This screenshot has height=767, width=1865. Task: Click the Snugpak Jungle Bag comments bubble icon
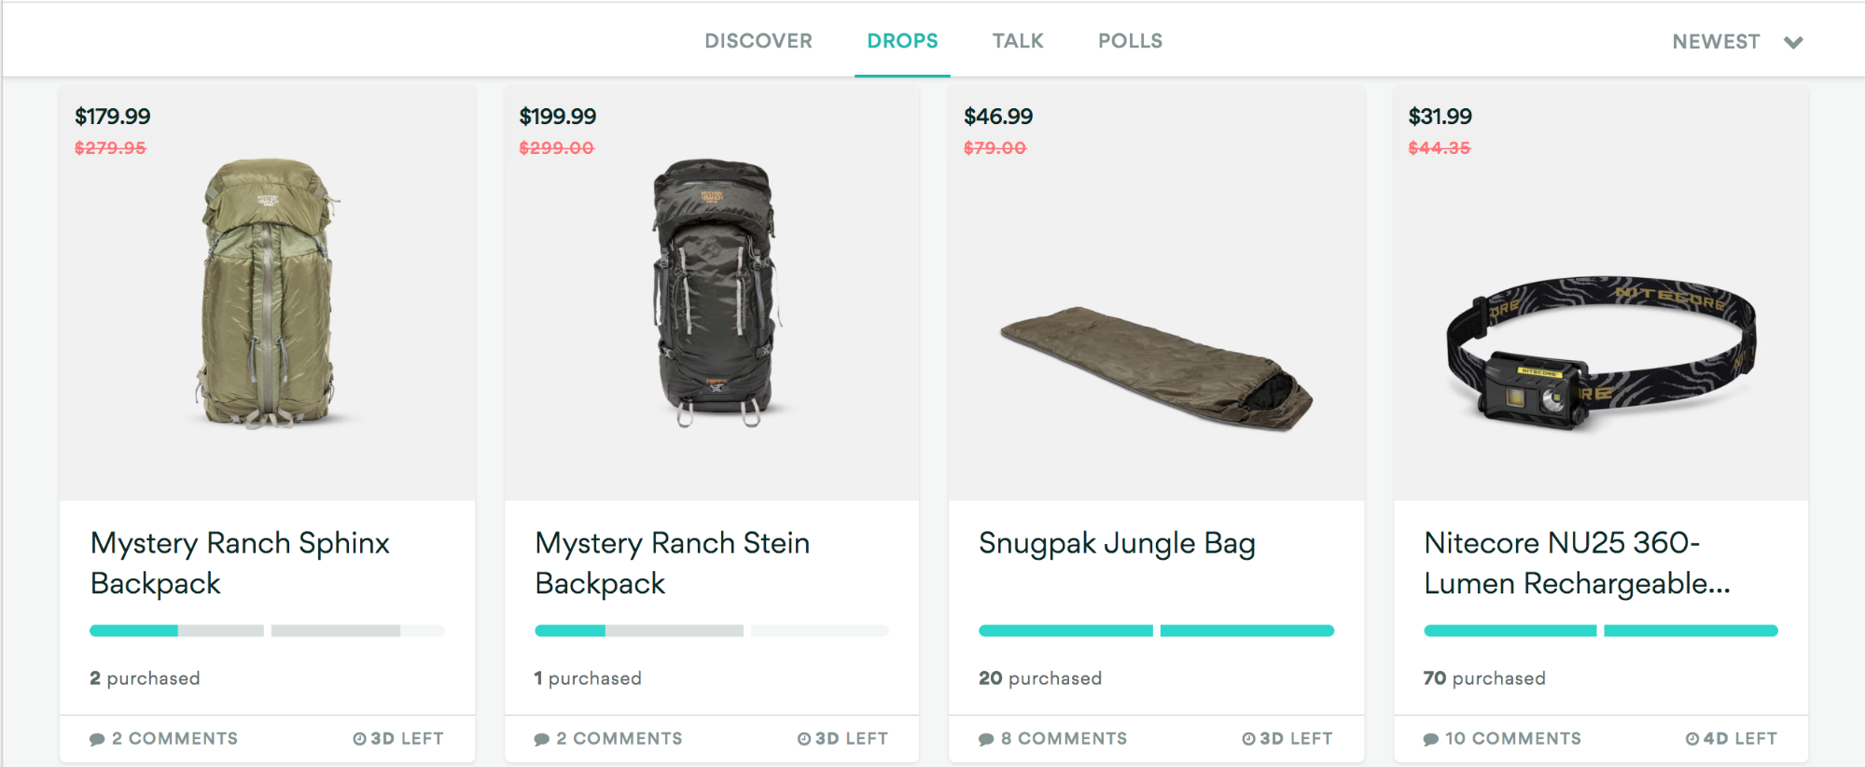pos(986,739)
